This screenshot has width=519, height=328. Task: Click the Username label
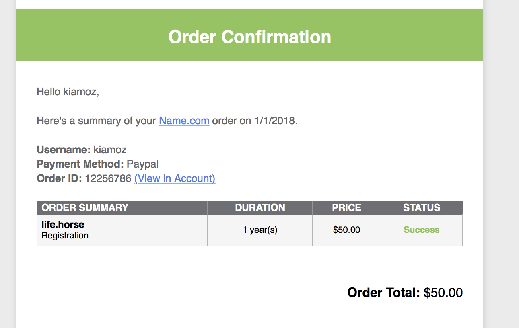tap(64, 150)
